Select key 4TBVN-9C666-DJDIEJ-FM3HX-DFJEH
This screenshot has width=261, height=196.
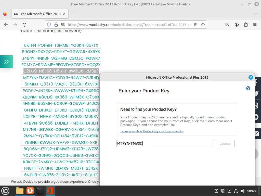(x=61, y=123)
